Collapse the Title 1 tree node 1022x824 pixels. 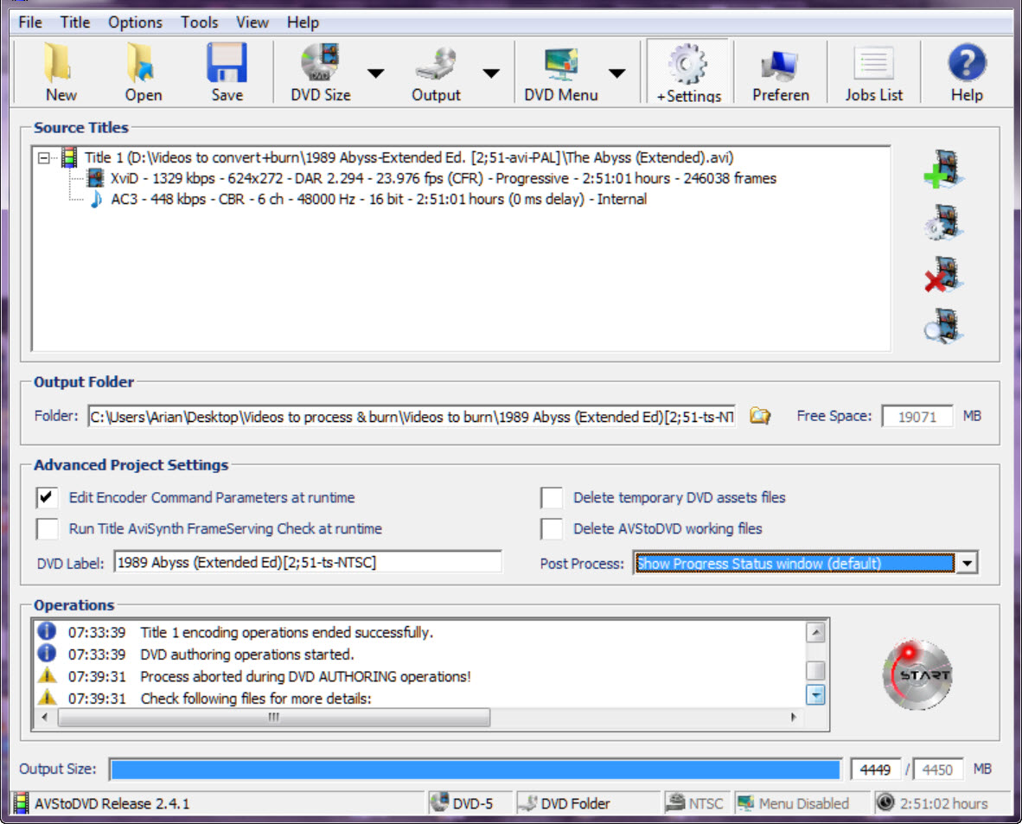pos(44,157)
